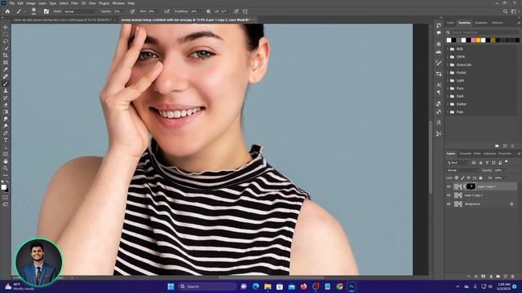
Task: Select the Spot Healing Brush tool
Action: point(6,77)
